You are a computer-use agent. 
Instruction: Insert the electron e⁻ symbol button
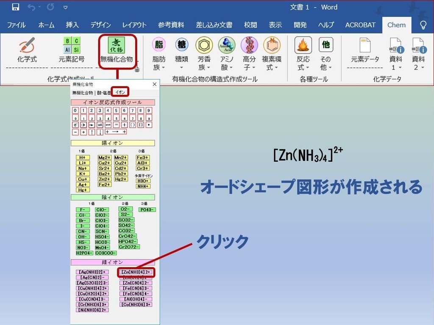point(75,125)
